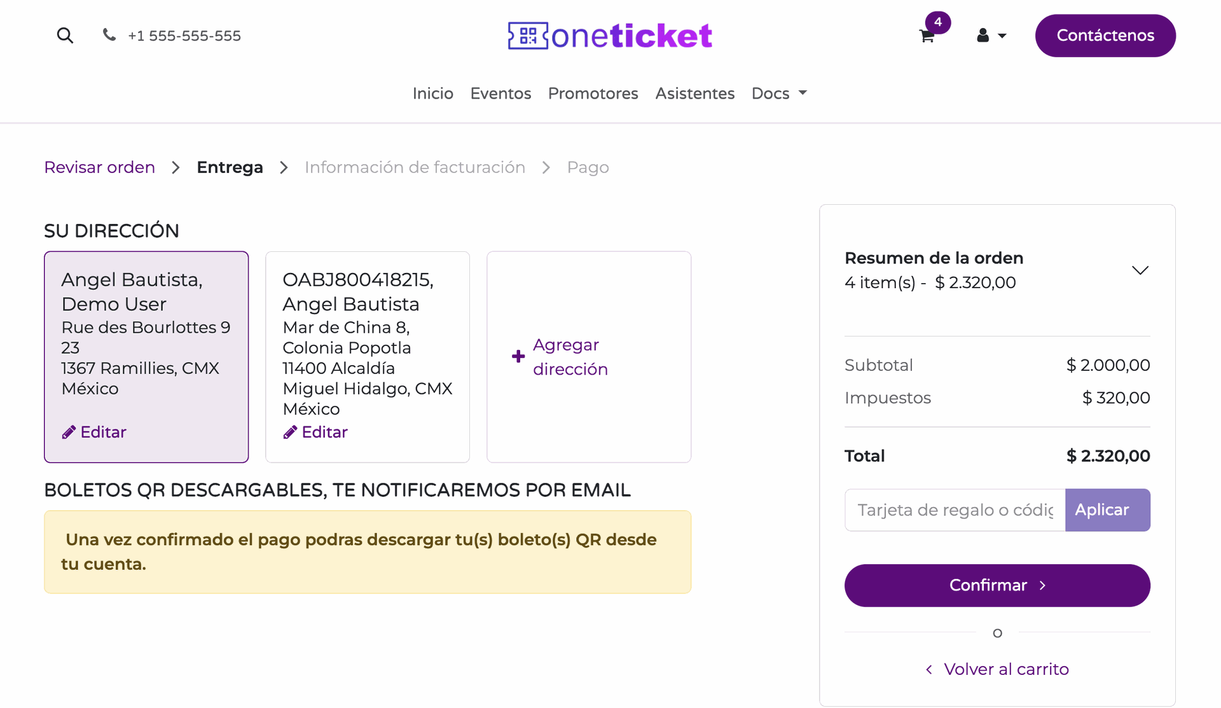Image resolution: width=1221 pixels, height=708 pixels.
Task: Click the pencil icon on Demo User address
Action: 69,433
